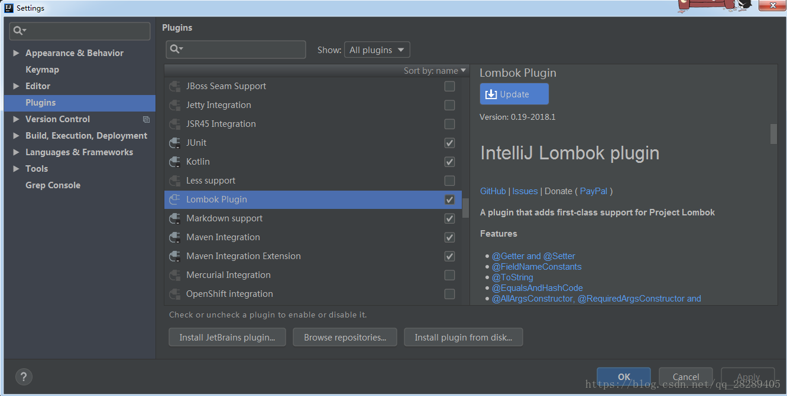Click the Mercurial Integration plugin icon
The height and width of the screenshot is (396, 787).
174,275
